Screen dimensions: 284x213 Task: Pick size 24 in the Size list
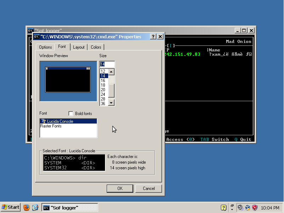coord(104,94)
